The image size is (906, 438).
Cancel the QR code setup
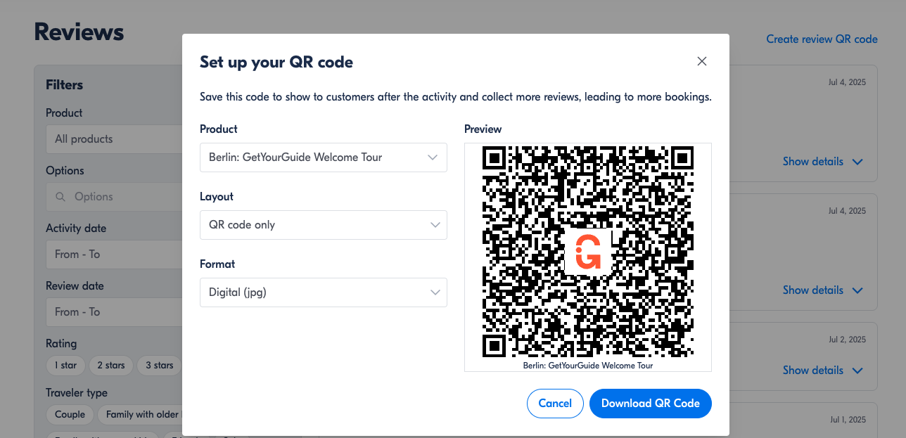555,404
